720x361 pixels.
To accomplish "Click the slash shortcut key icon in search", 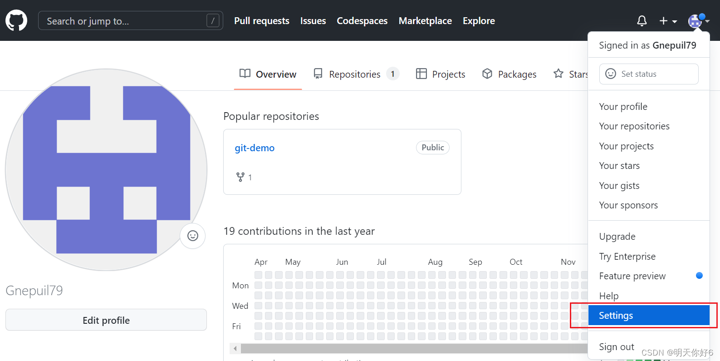I will pyautogui.click(x=213, y=20).
